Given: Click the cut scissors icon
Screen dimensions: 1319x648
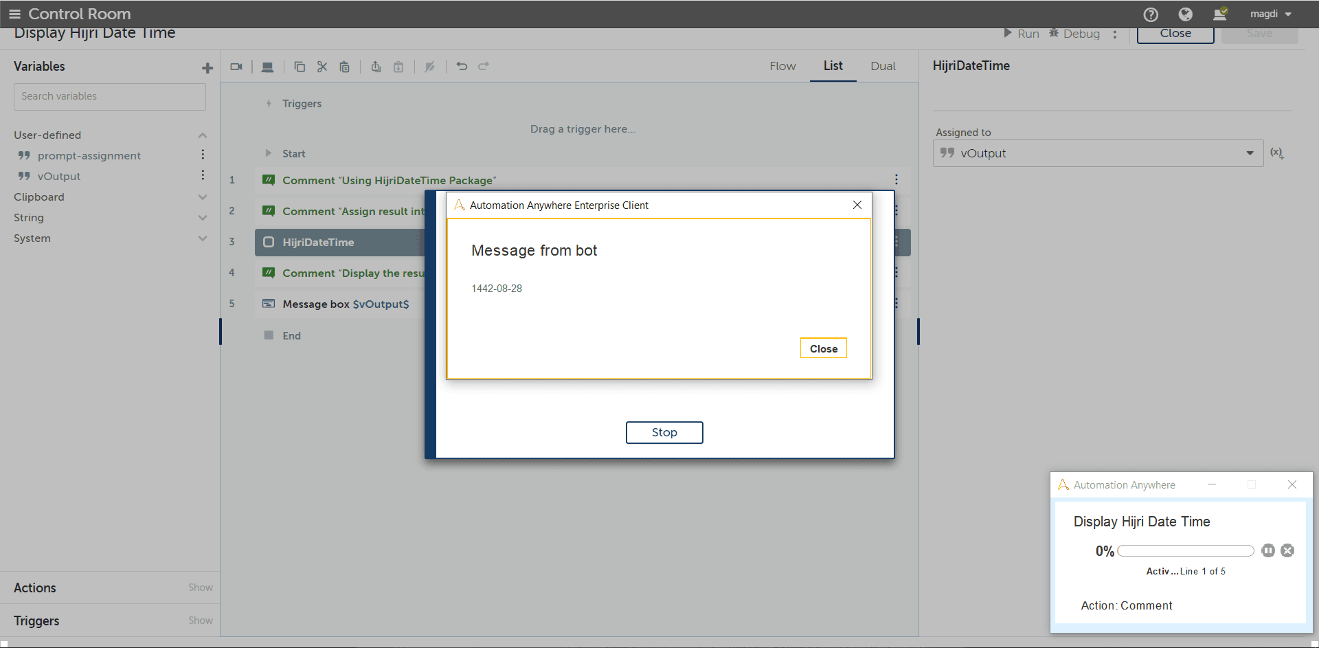Looking at the screenshot, I should tap(322, 67).
